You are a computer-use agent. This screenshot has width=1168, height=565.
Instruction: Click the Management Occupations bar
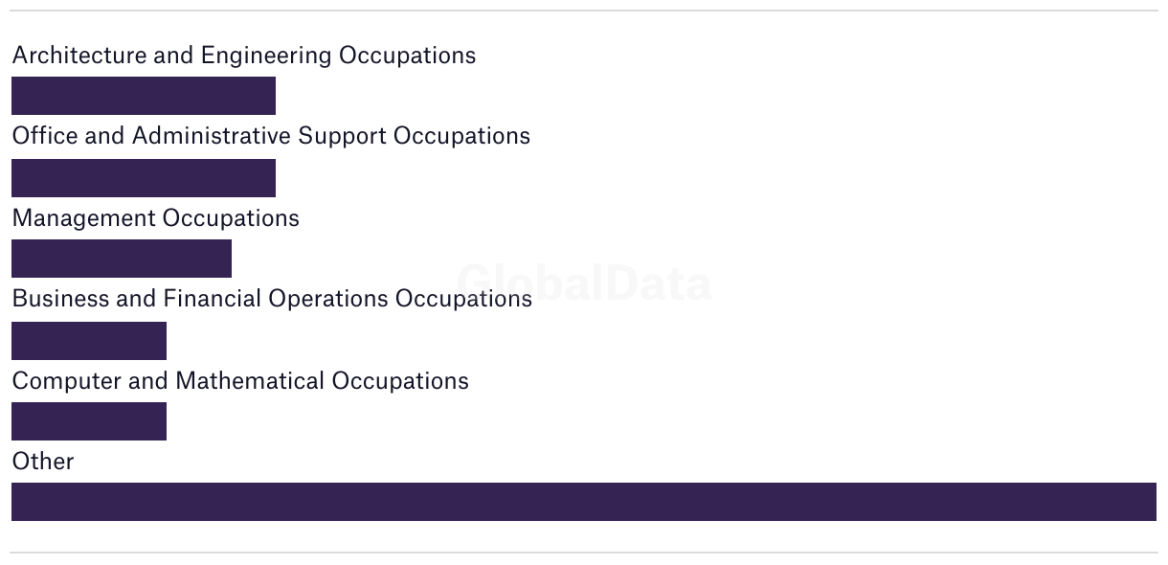pos(122,259)
